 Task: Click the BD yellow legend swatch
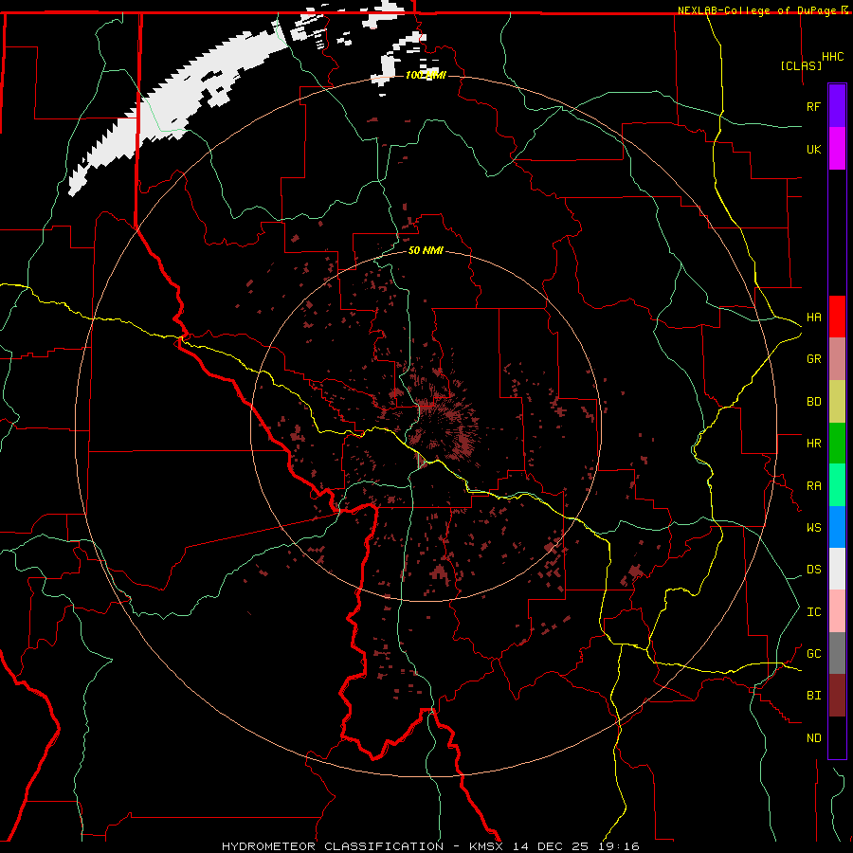tap(837, 402)
